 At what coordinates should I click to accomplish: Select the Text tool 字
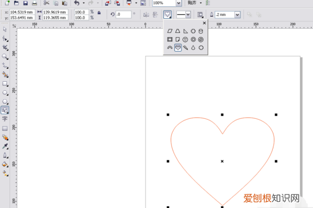[5, 119]
